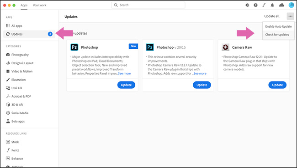Open Beta apps category label
The height and width of the screenshot is (168, 297).
[x=18, y=122]
